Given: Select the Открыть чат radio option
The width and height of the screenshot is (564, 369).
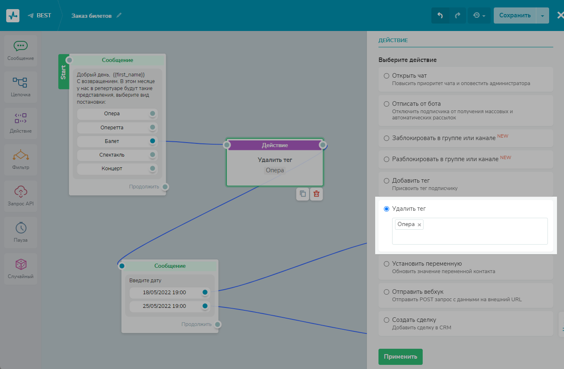Looking at the screenshot, I should tap(387, 76).
